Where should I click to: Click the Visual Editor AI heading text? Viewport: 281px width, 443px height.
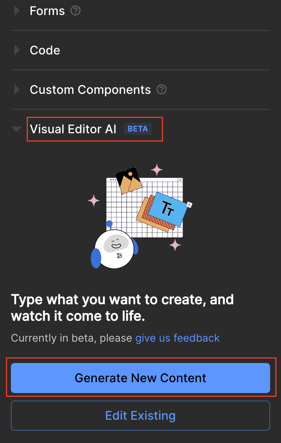coord(74,129)
